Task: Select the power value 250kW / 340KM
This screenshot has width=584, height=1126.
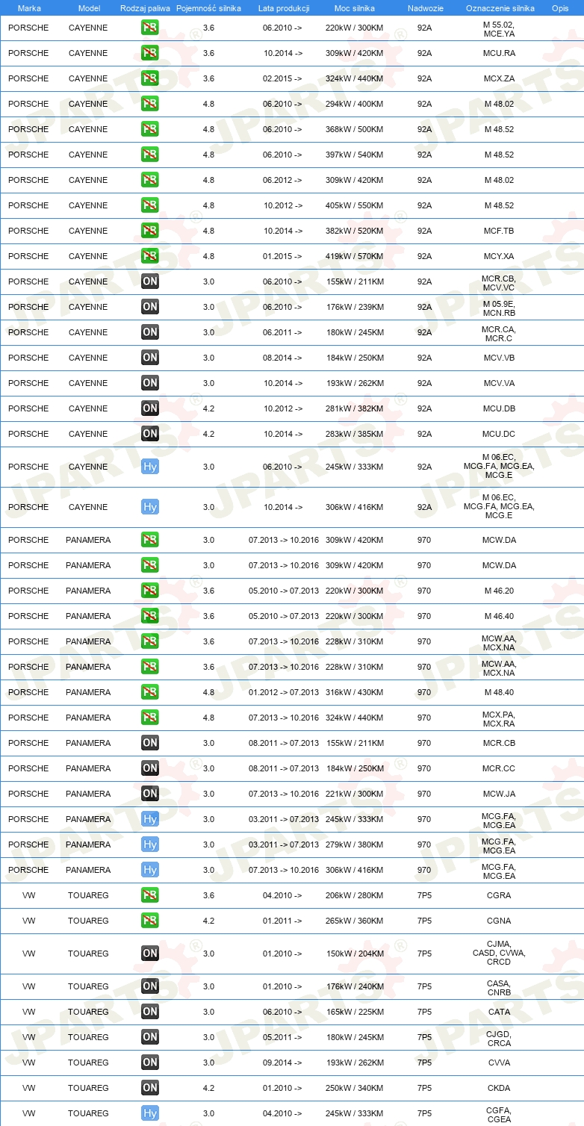Action: point(355,1088)
